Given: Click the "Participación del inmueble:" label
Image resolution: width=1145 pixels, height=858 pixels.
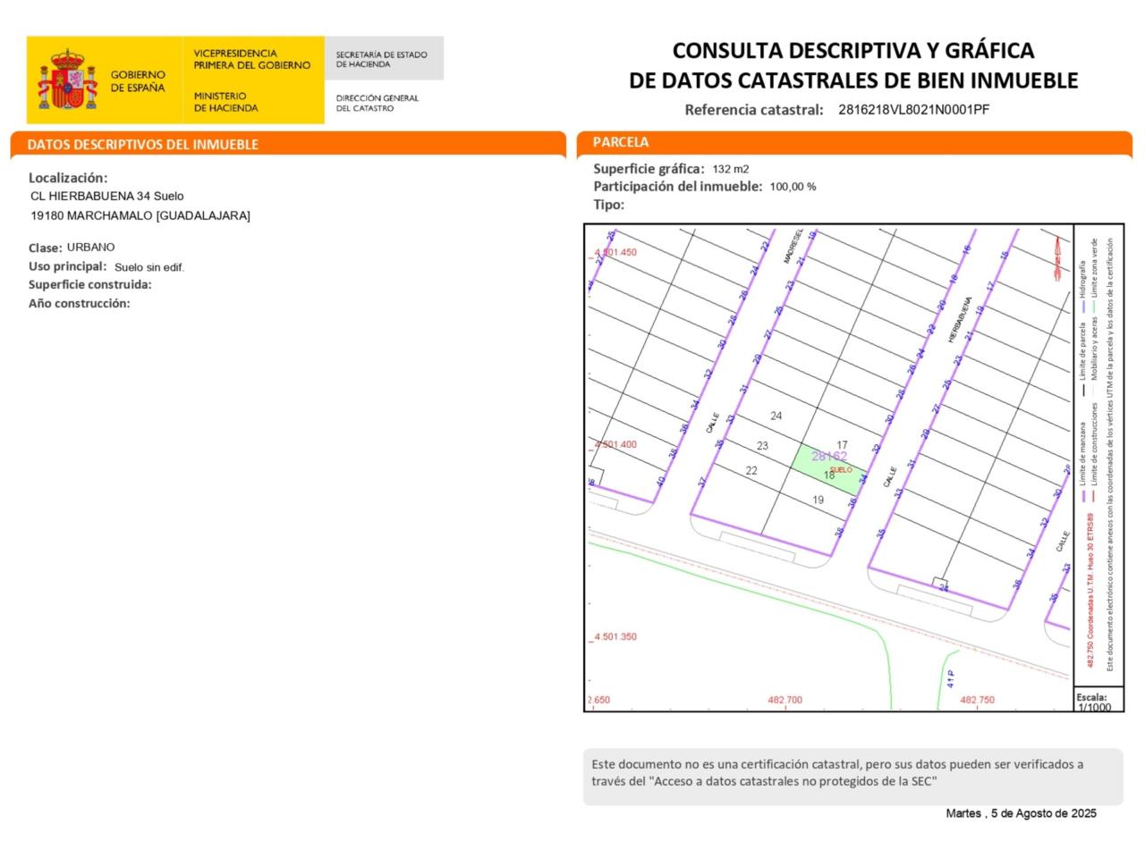Looking at the screenshot, I should (x=678, y=187).
